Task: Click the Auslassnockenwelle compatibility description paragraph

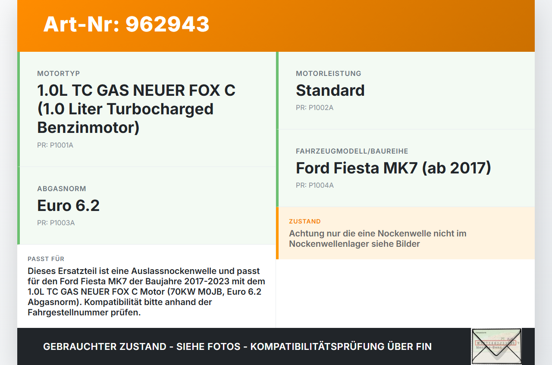Action: [147, 292]
